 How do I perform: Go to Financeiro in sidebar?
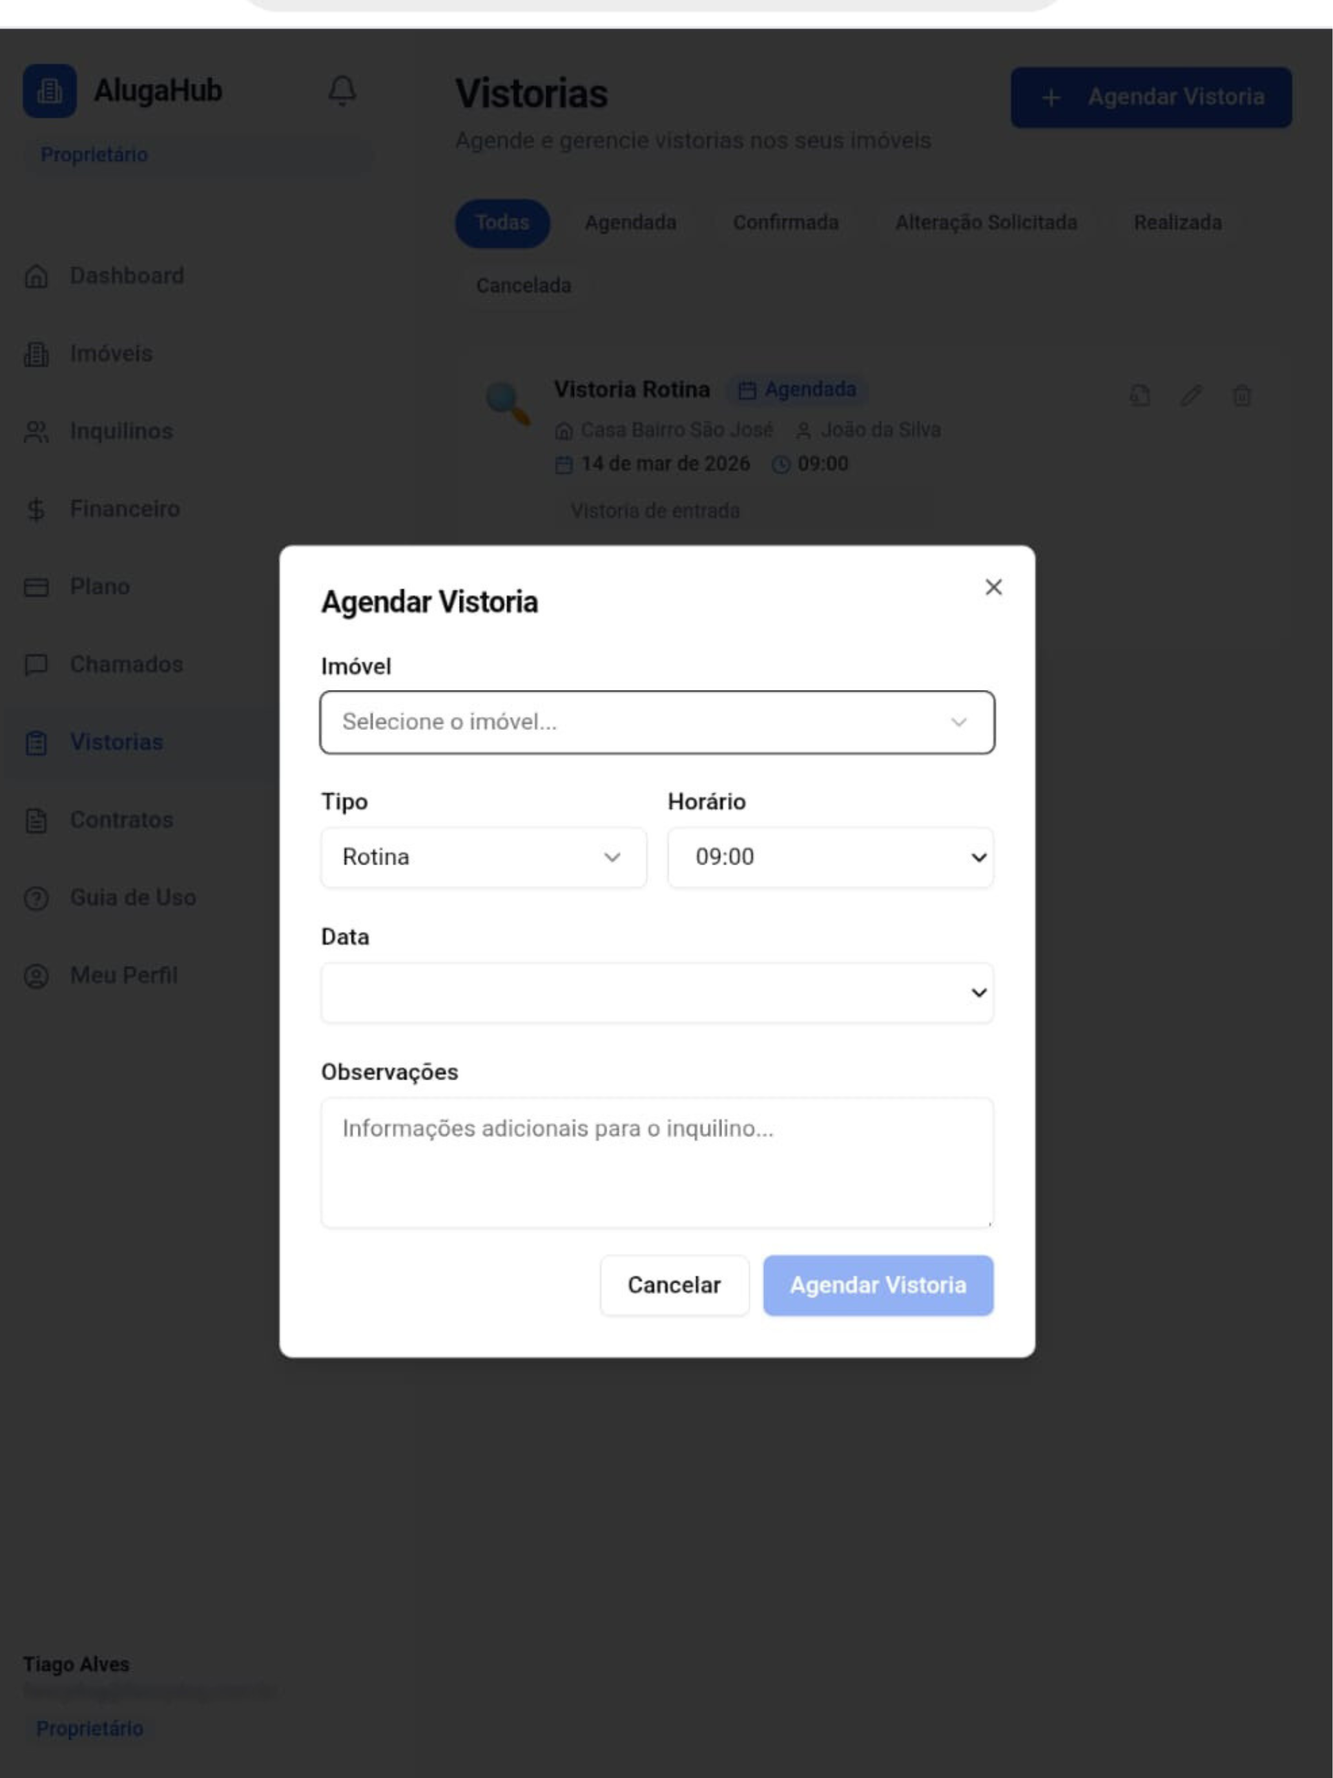(125, 510)
